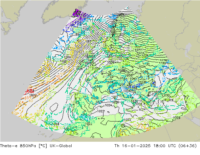Click the '(06+36)' forecast run text
200x155 pixels.
[x=187, y=146]
